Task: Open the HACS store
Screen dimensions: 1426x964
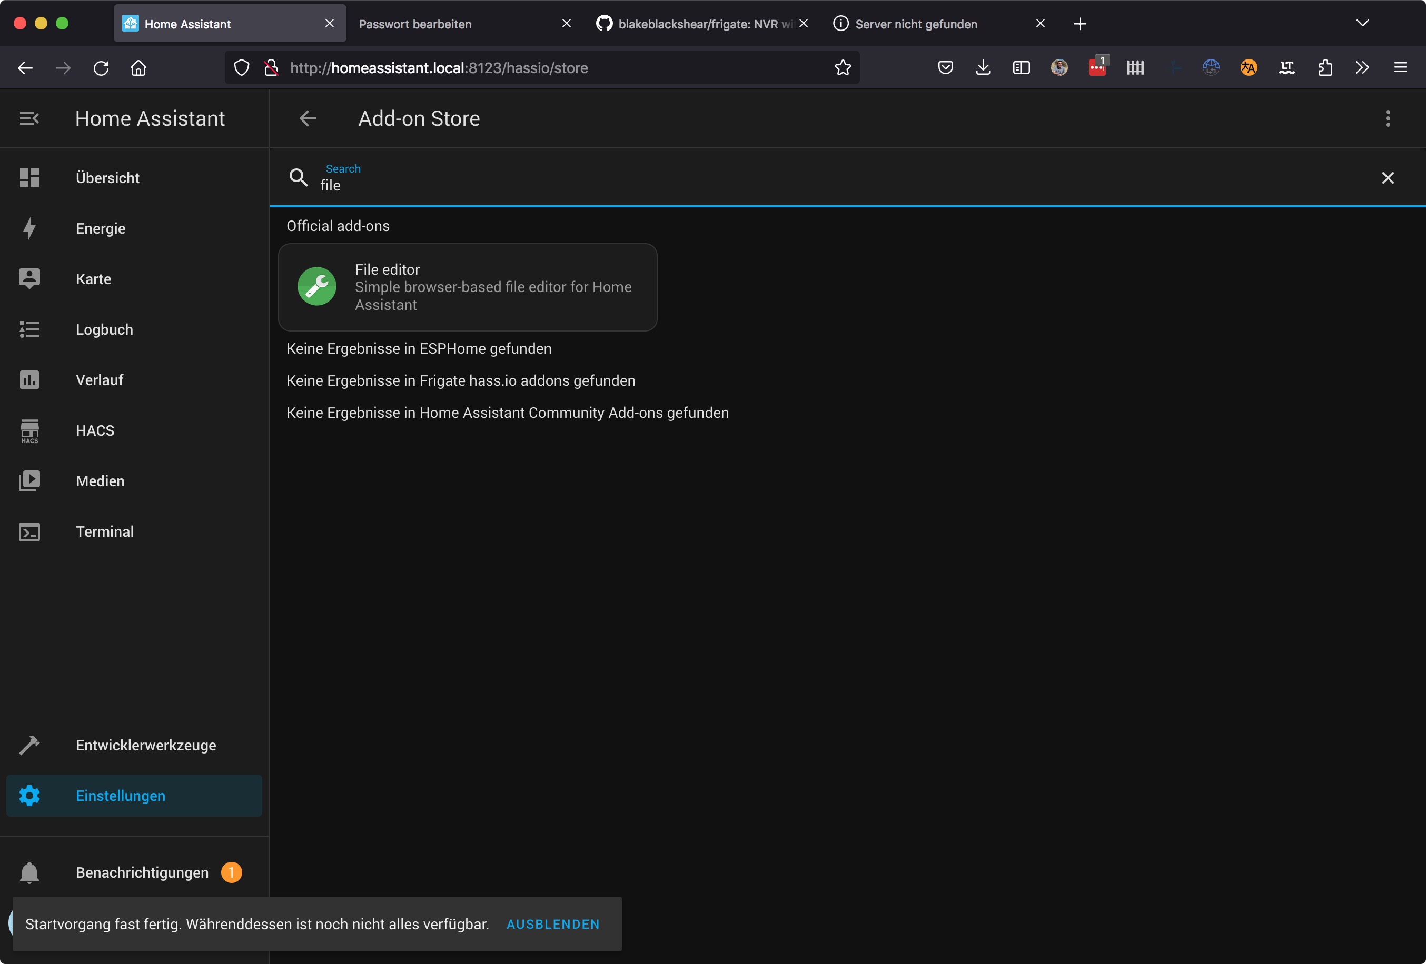Action: tap(94, 430)
